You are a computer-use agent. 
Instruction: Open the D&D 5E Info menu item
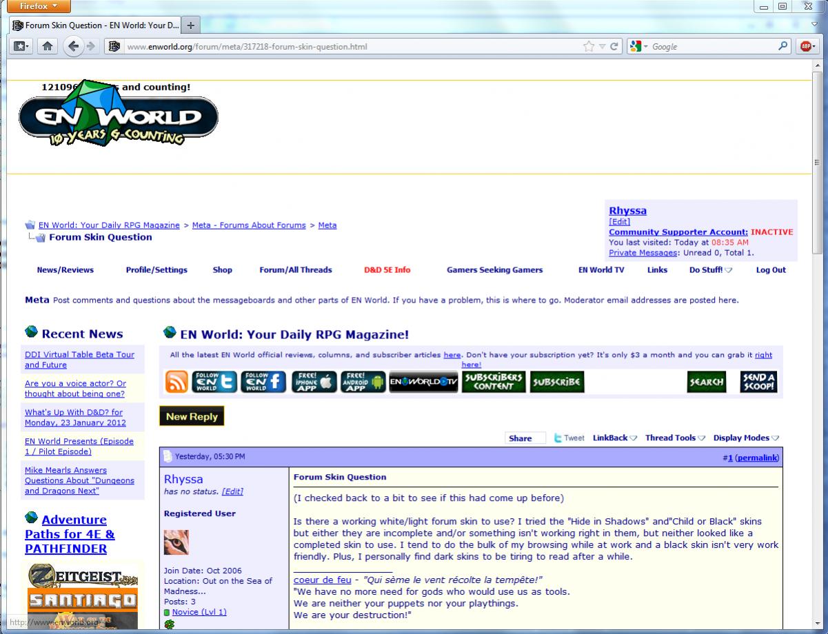[387, 270]
